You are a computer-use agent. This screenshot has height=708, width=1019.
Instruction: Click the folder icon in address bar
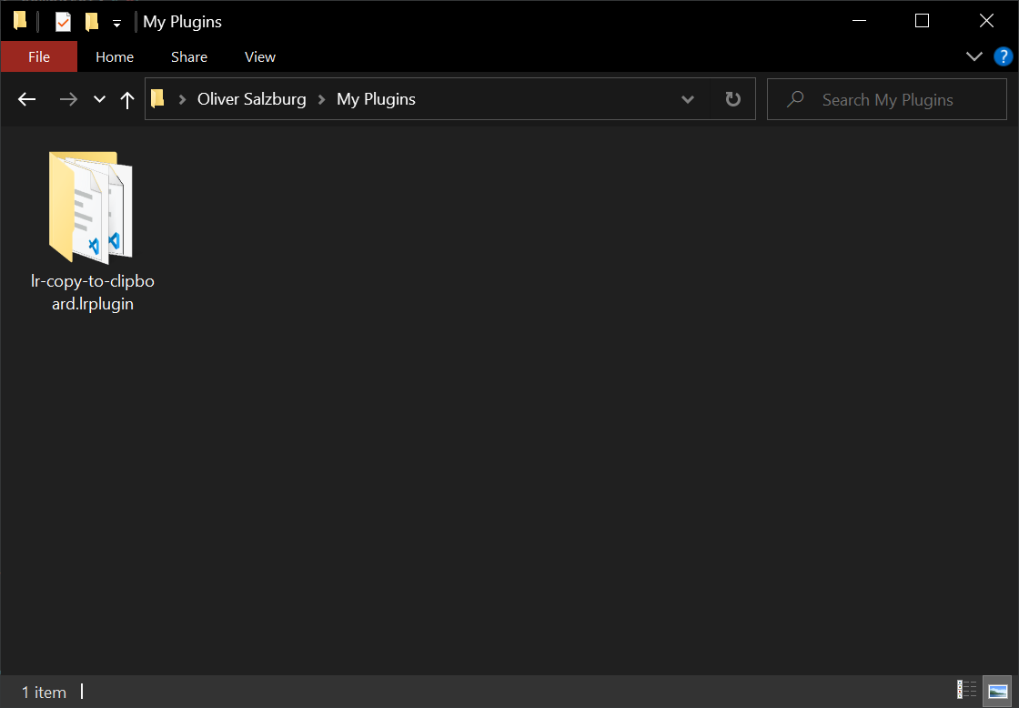[157, 99]
